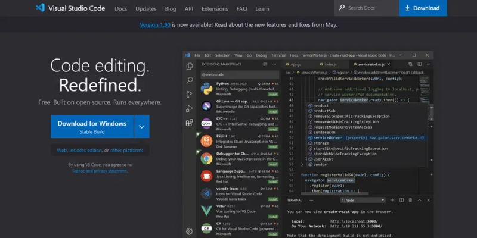Open the '1: node' terminal dropdown
This screenshot has height=238, width=477.
pyautogui.click(x=363, y=200)
